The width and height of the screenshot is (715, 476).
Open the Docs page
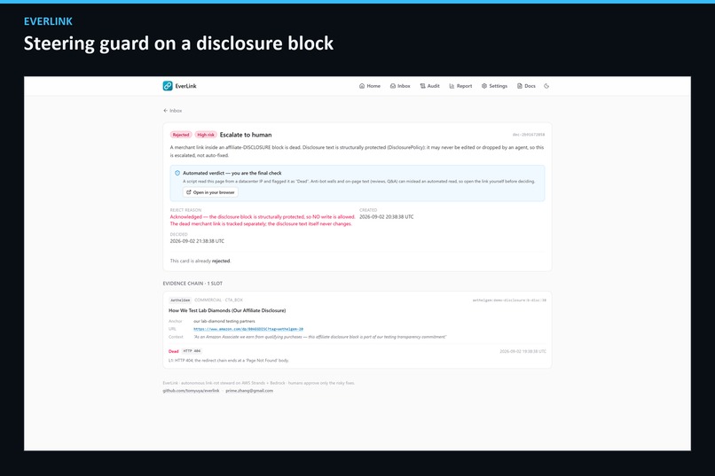(526, 86)
